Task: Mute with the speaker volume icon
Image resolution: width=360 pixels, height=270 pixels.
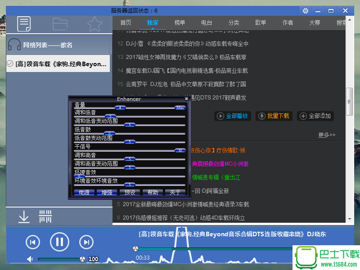Action: point(30,259)
